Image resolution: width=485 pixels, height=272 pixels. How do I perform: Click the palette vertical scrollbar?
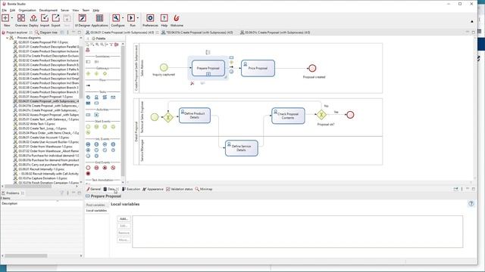[x=123, y=111]
